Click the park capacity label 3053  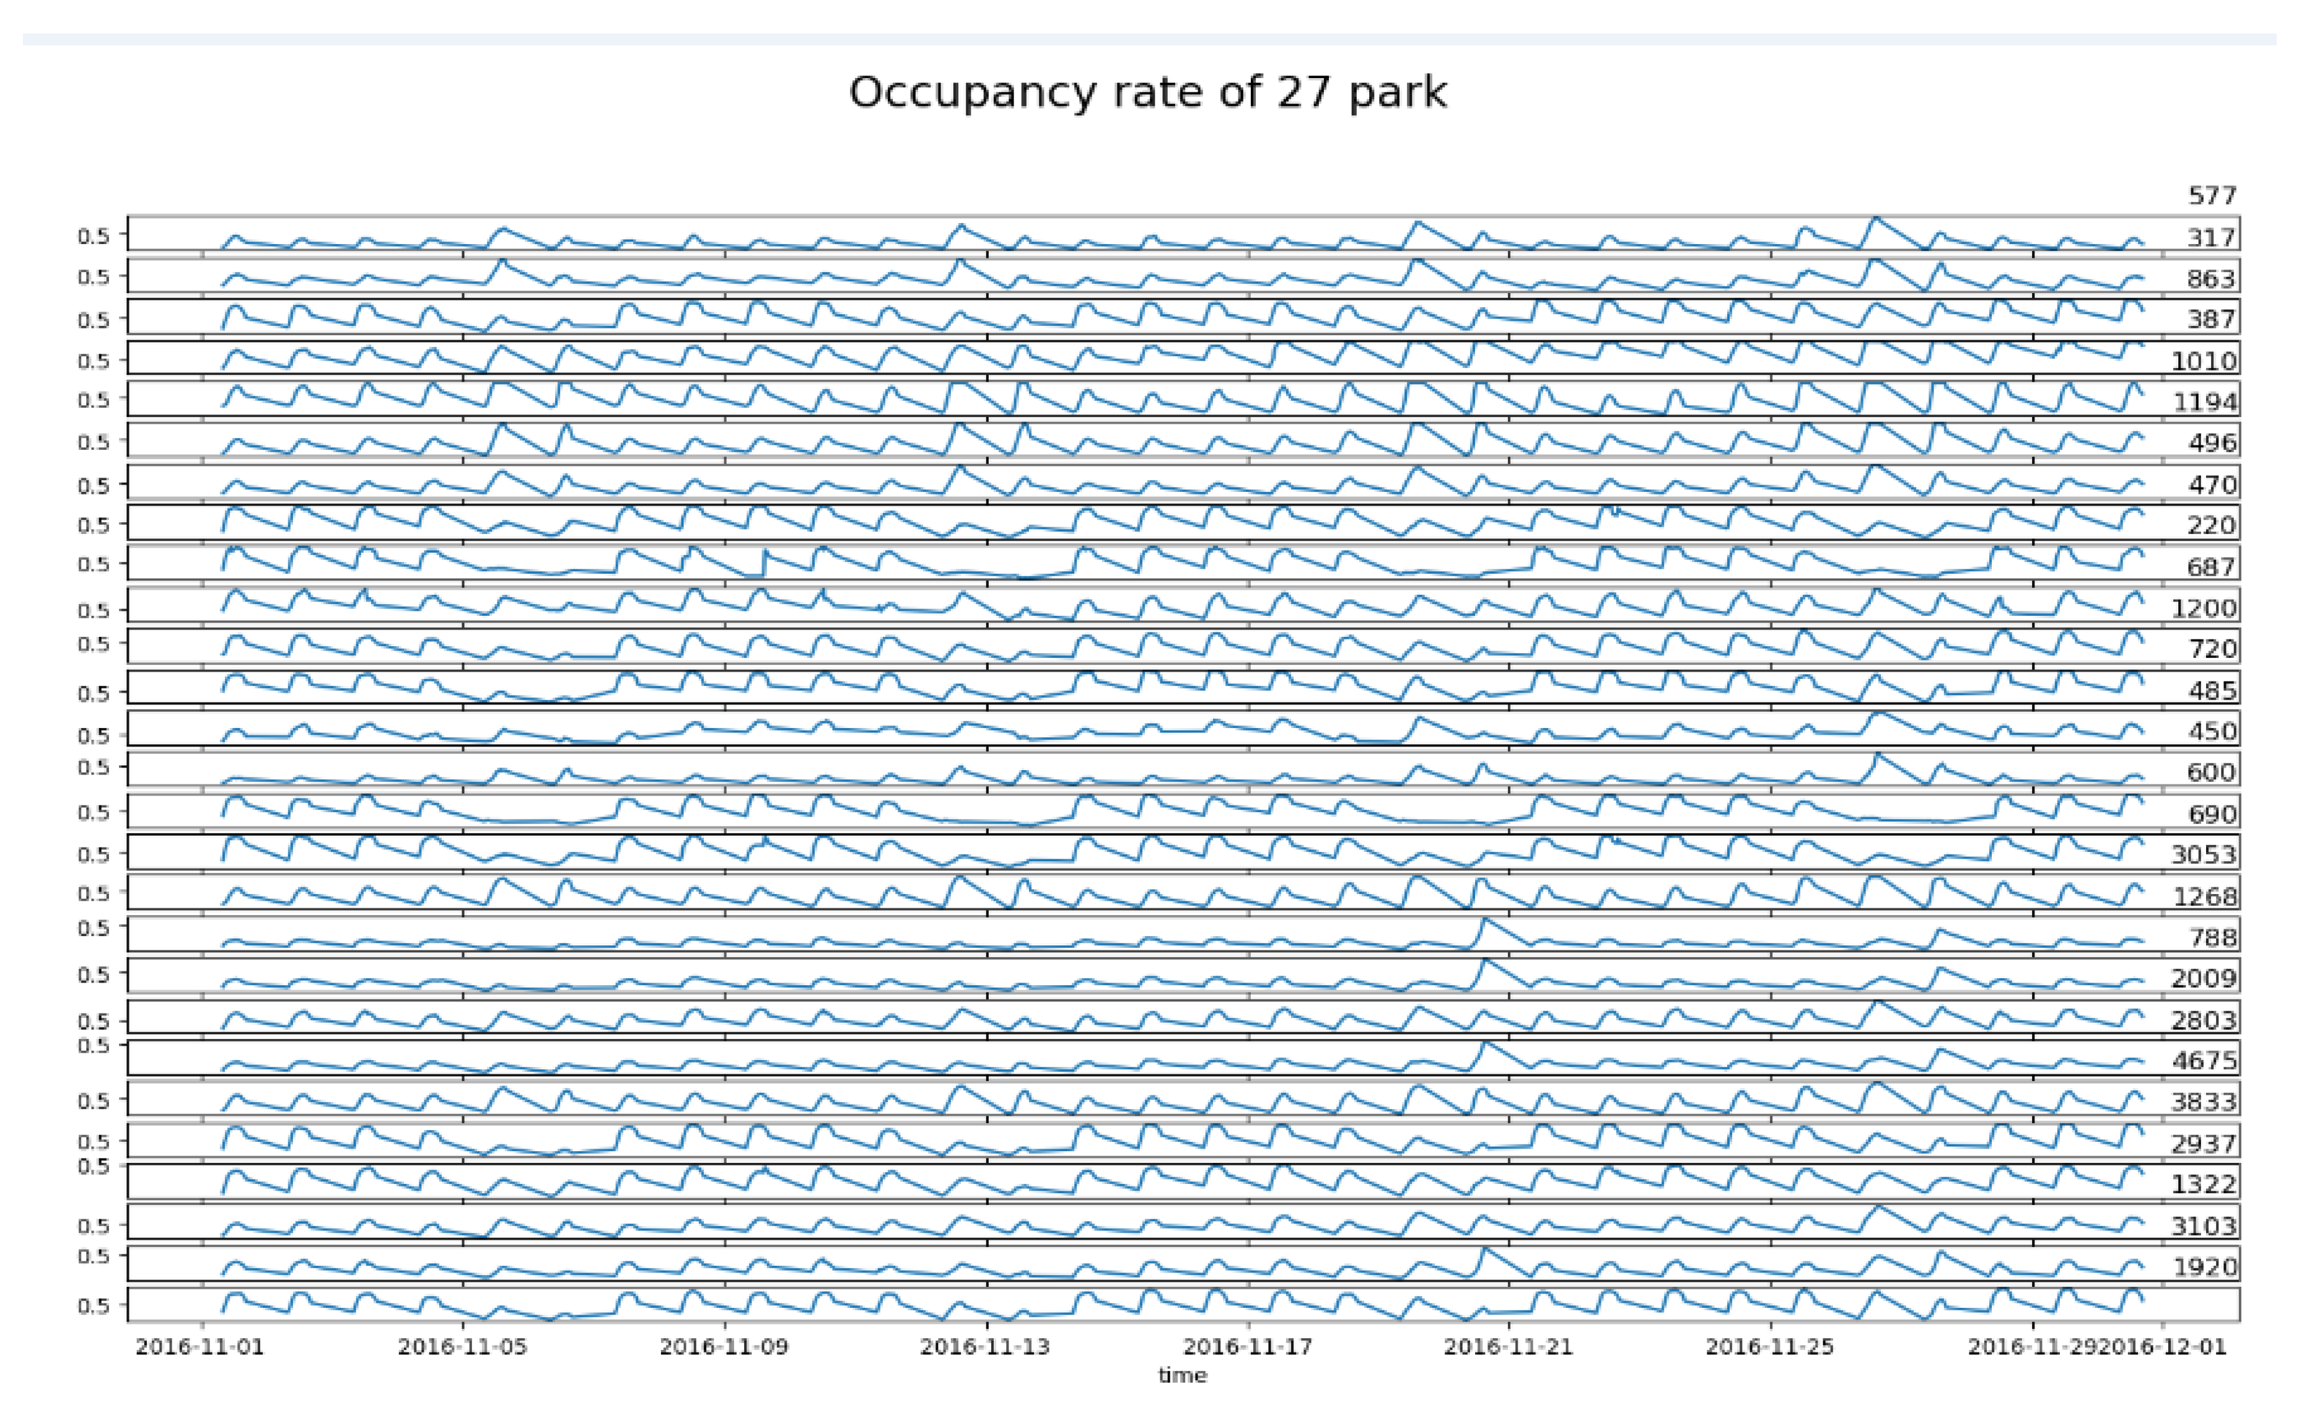click(2204, 854)
